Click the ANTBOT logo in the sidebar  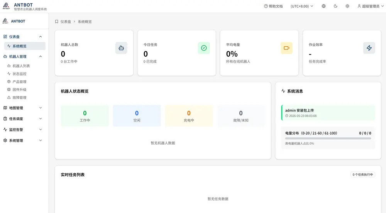point(5,21)
